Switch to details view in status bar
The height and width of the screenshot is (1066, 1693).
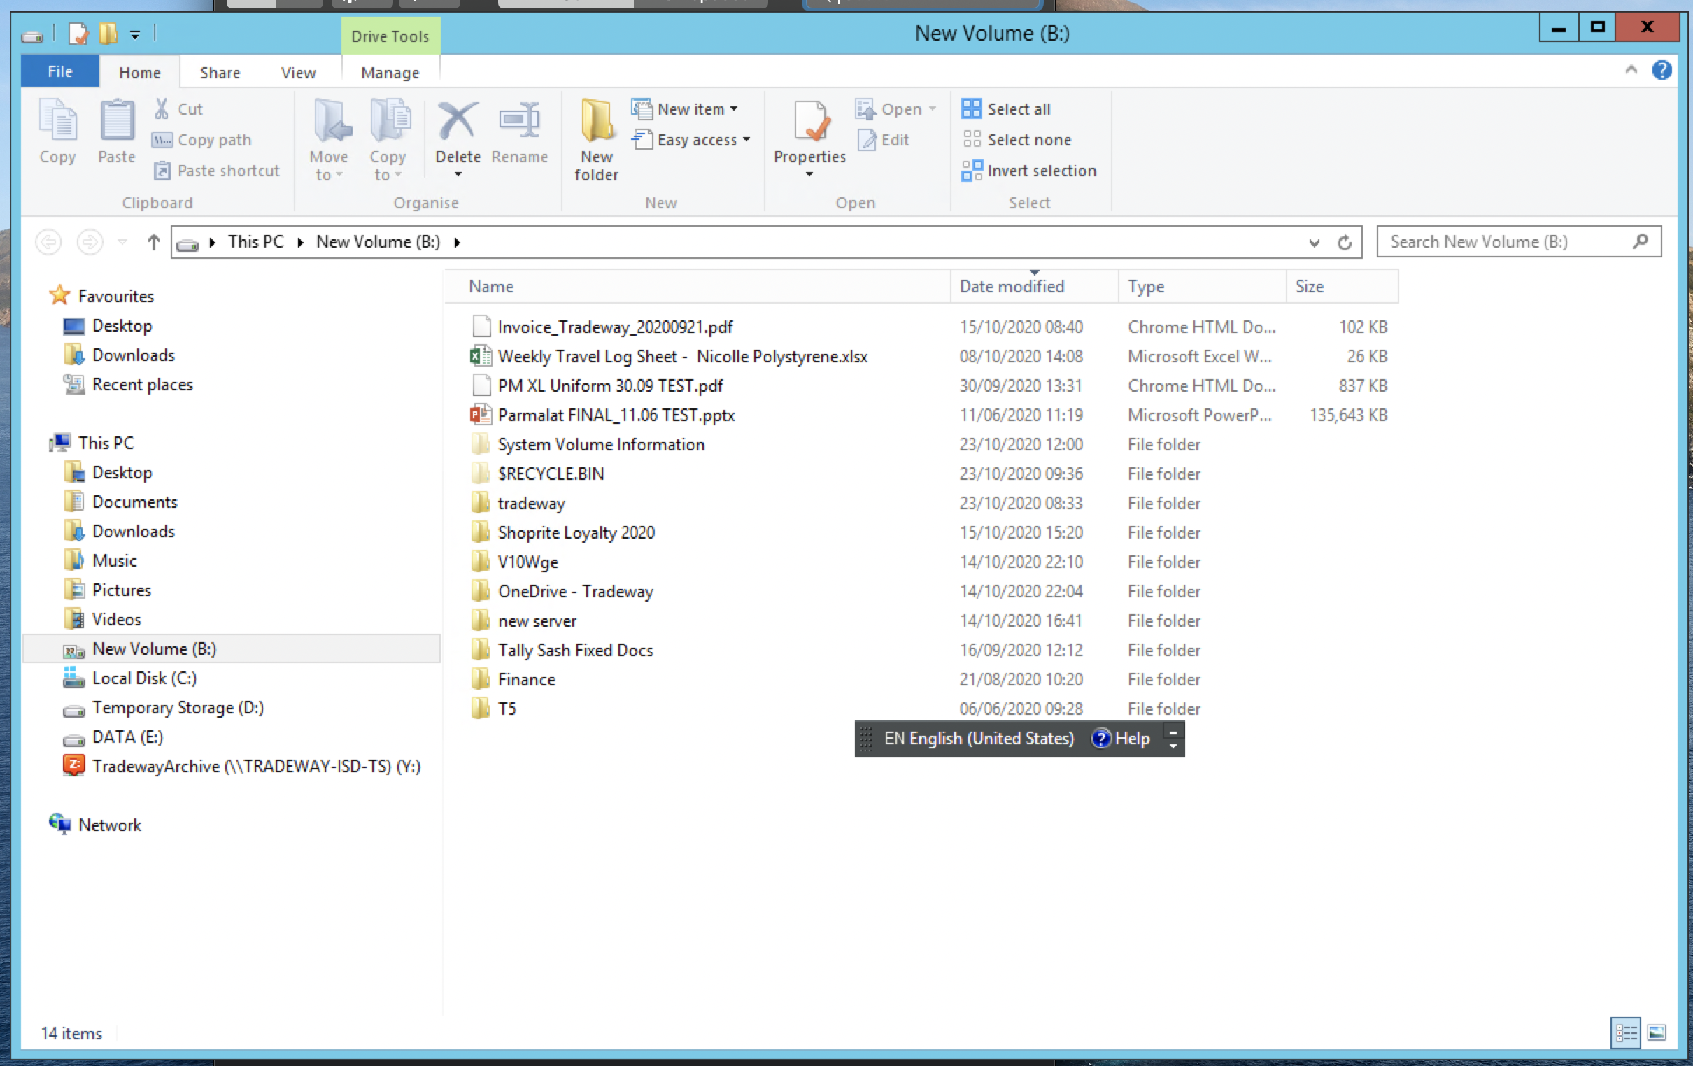1626,1032
